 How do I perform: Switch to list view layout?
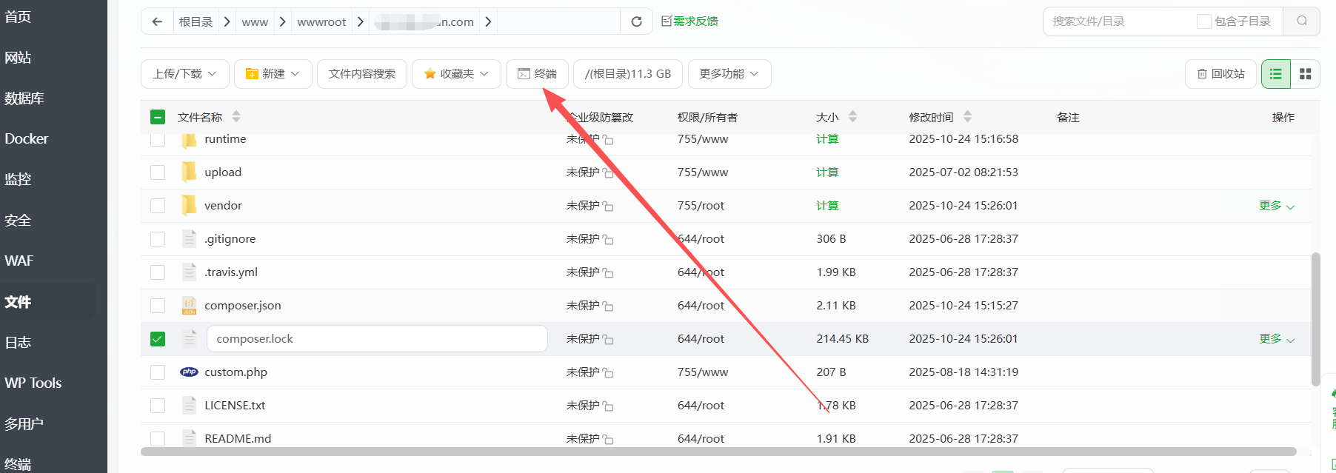pyautogui.click(x=1276, y=74)
